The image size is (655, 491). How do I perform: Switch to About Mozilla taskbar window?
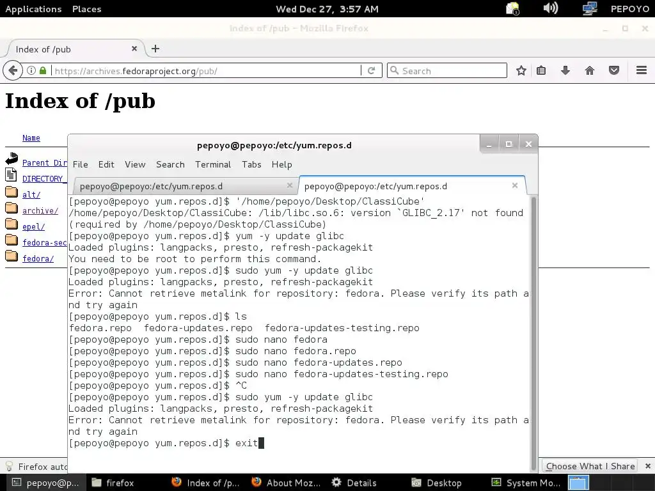(287, 483)
